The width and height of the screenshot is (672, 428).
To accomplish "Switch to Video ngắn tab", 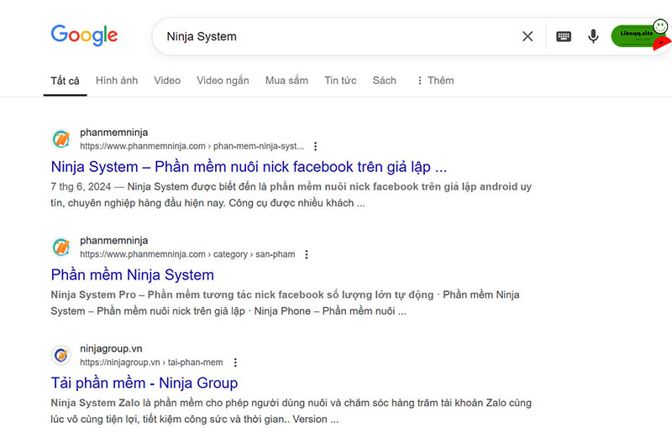I will (x=223, y=81).
